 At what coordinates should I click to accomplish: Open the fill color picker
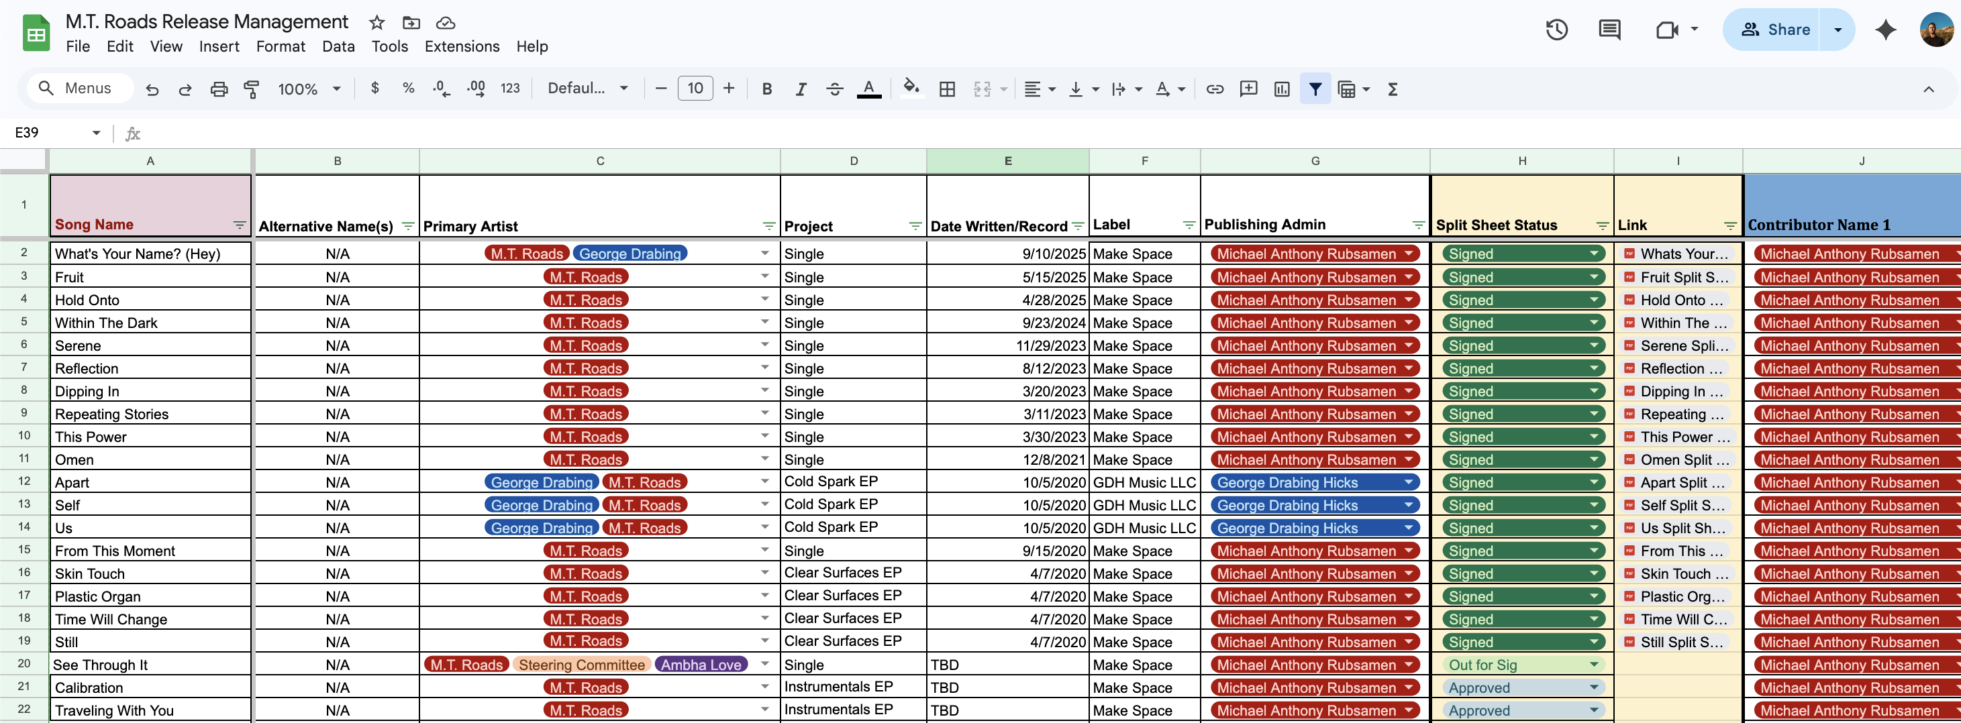(x=911, y=89)
